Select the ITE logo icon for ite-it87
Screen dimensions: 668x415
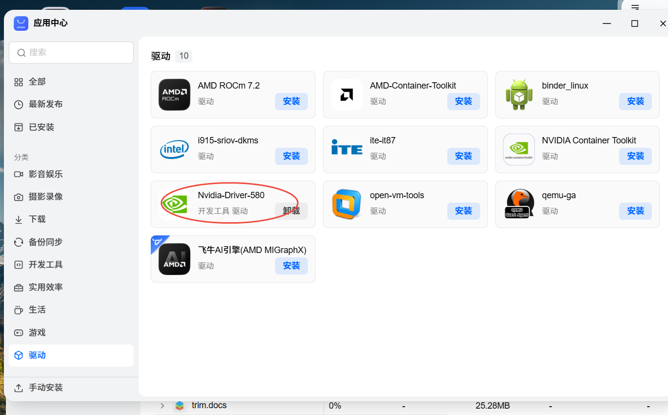tap(346, 147)
